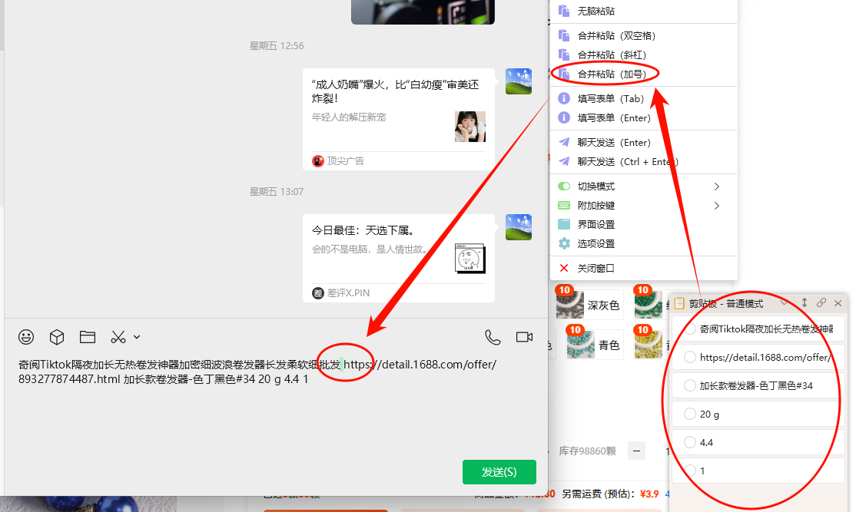Open the emoji picker in chat toolbar
Viewport: 856px width, 512px height.
tap(25, 337)
